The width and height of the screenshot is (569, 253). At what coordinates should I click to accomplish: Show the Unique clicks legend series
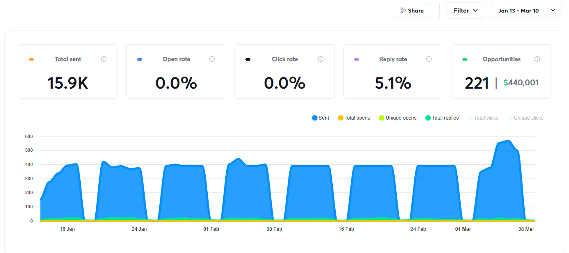click(x=525, y=118)
